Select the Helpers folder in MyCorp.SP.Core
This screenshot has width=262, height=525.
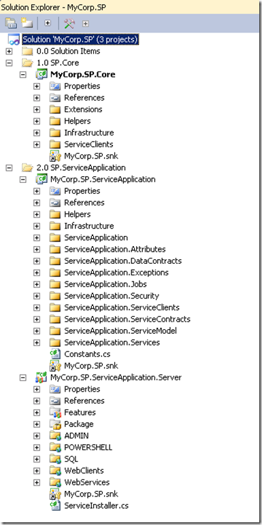click(x=78, y=121)
